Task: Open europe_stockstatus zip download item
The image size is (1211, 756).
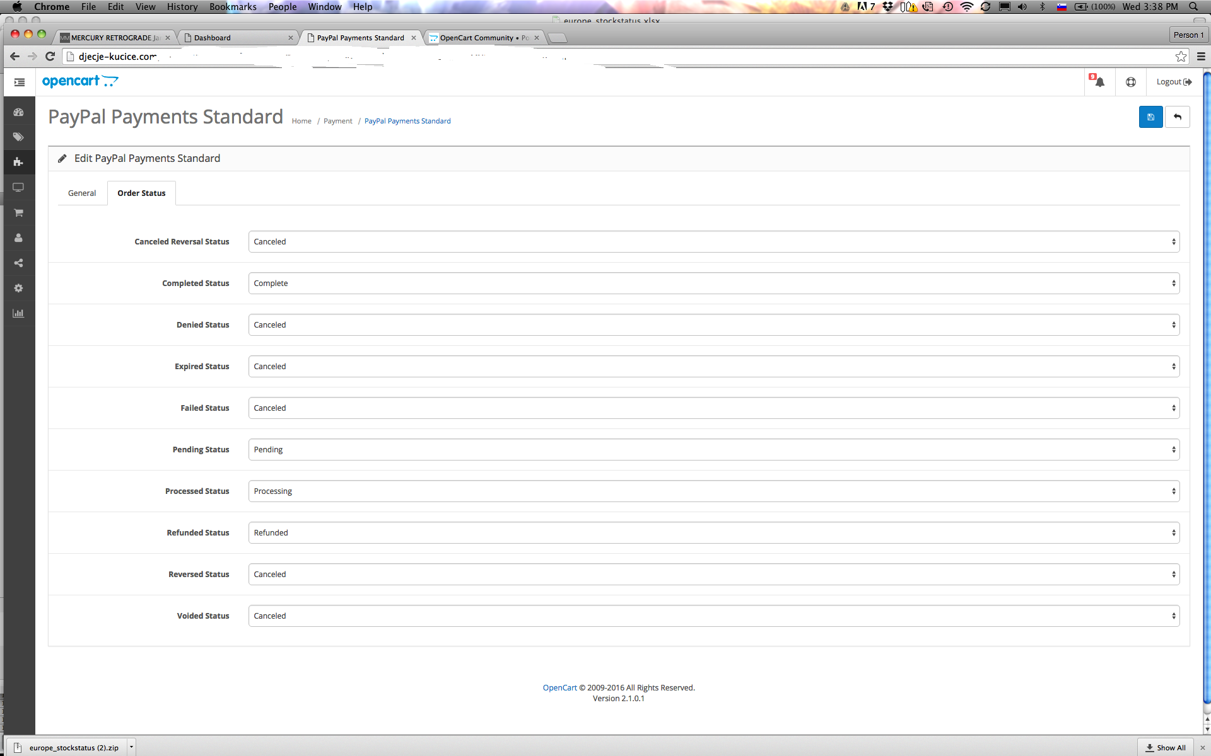Action: (68, 748)
